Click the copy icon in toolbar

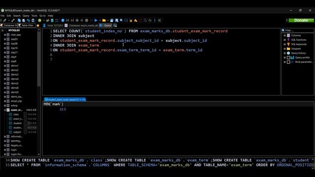click(19, 21)
